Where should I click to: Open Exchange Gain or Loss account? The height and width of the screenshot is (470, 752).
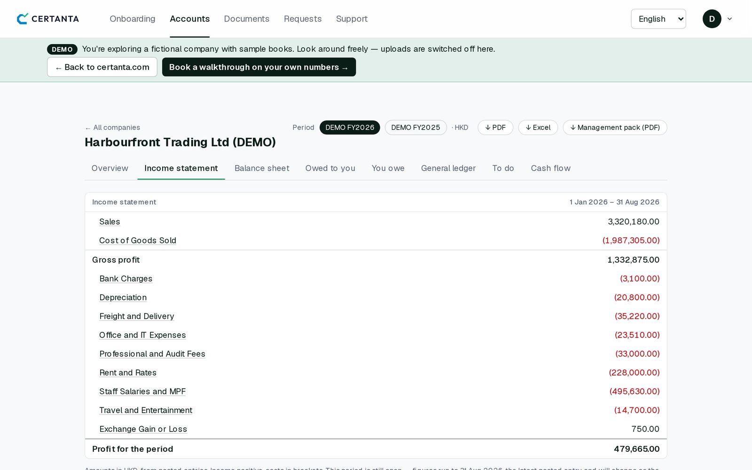click(143, 429)
